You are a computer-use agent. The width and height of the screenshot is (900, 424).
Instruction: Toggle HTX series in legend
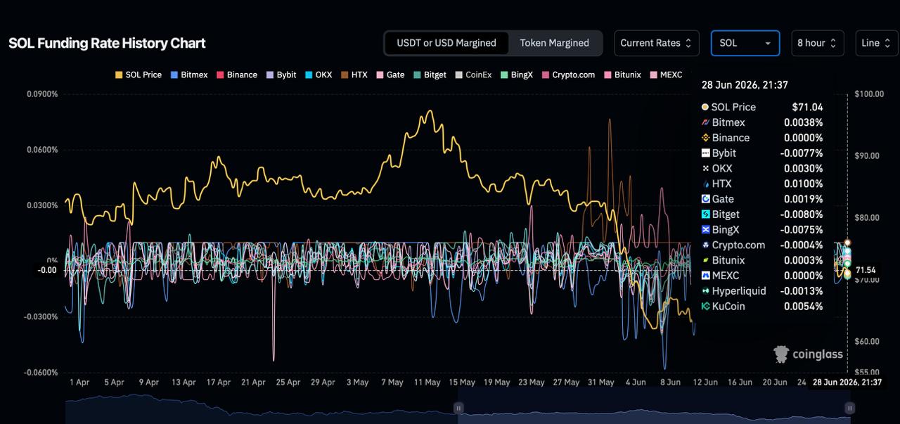click(x=354, y=75)
